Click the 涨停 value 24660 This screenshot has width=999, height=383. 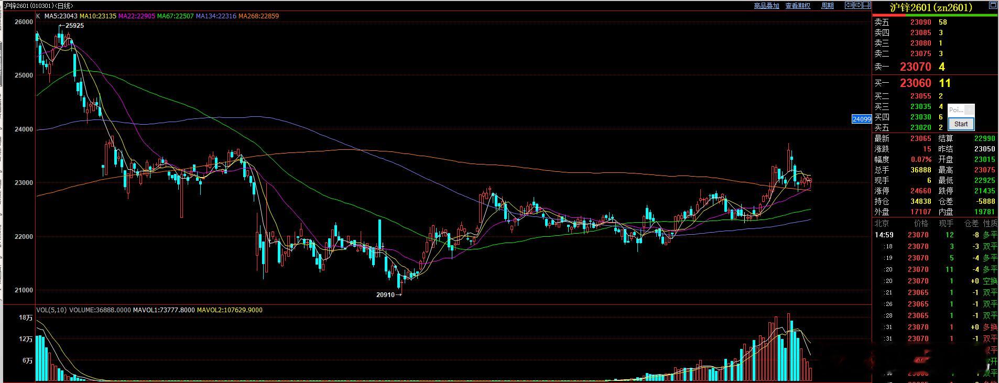click(921, 191)
